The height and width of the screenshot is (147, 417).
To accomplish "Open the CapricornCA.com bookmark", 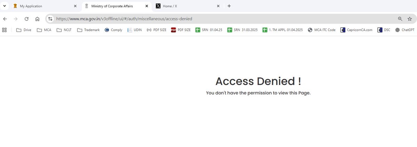I will coord(356,30).
